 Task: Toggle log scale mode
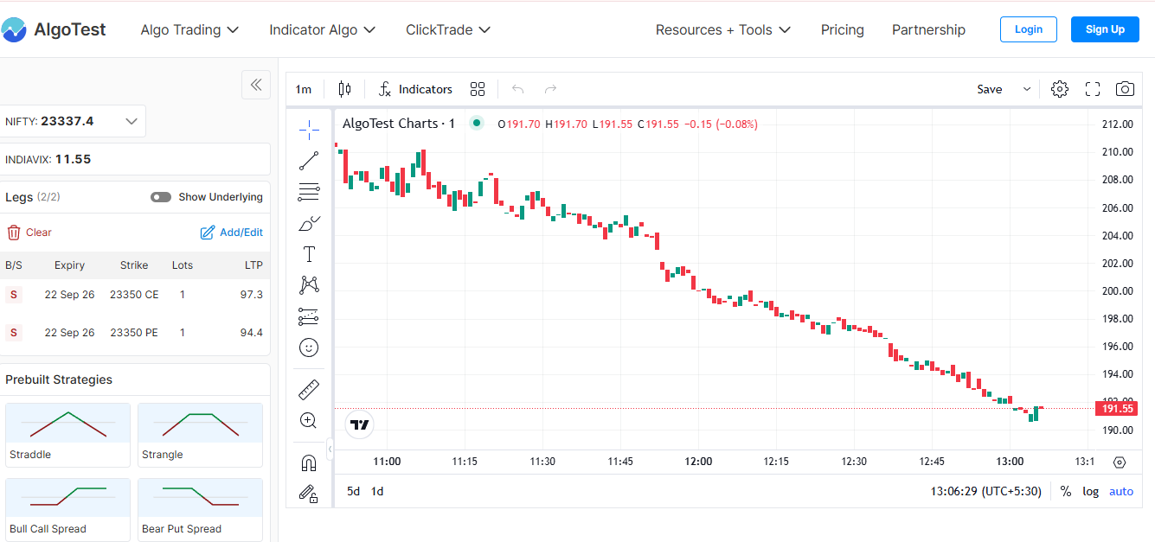1091,491
